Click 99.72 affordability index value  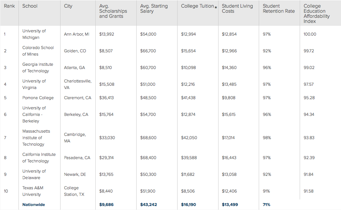309,51
